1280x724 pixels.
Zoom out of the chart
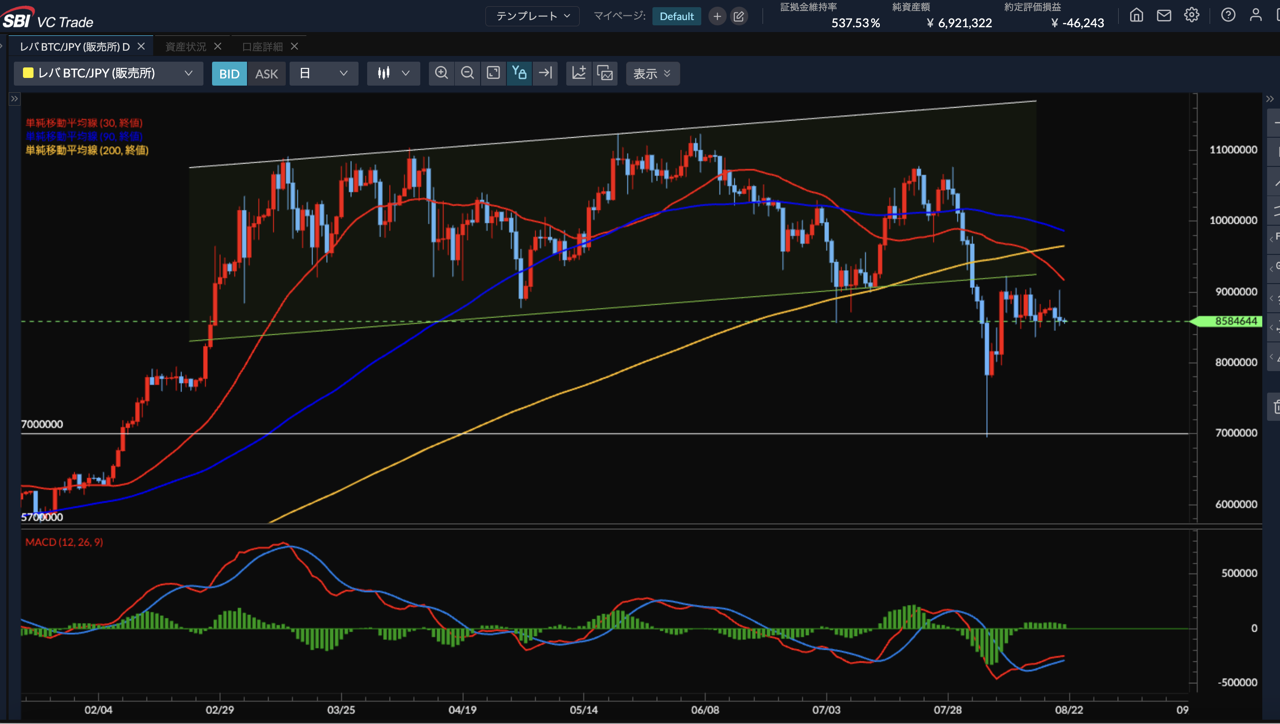(x=467, y=73)
